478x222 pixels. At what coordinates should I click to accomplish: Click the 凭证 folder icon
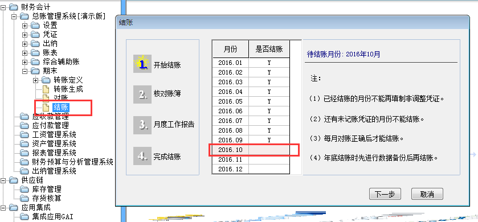tap(35, 34)
